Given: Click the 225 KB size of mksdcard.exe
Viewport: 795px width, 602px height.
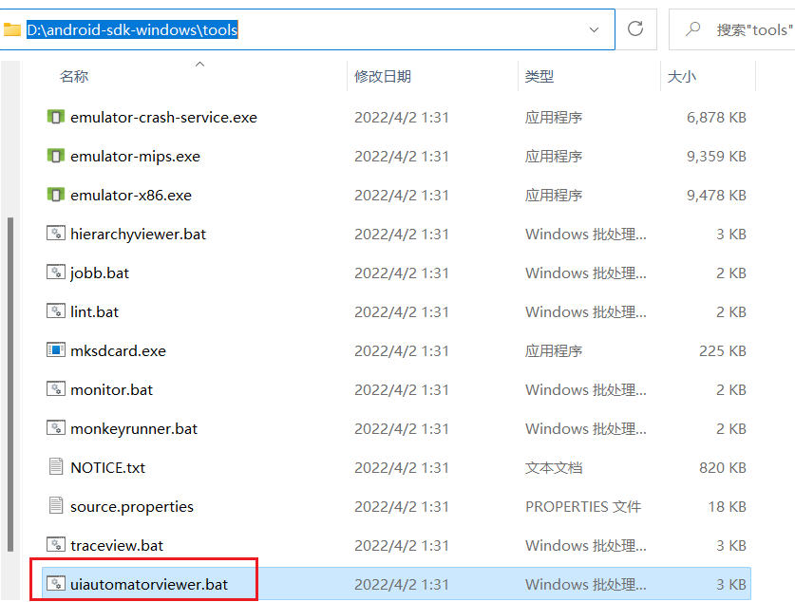Looking at the screenshot, I should tap(723, 350).
